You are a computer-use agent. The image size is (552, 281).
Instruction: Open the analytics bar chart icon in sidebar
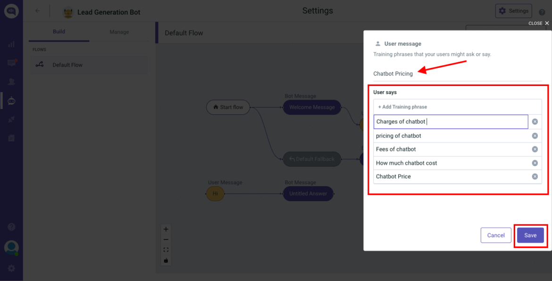click(x=11, y=44)
